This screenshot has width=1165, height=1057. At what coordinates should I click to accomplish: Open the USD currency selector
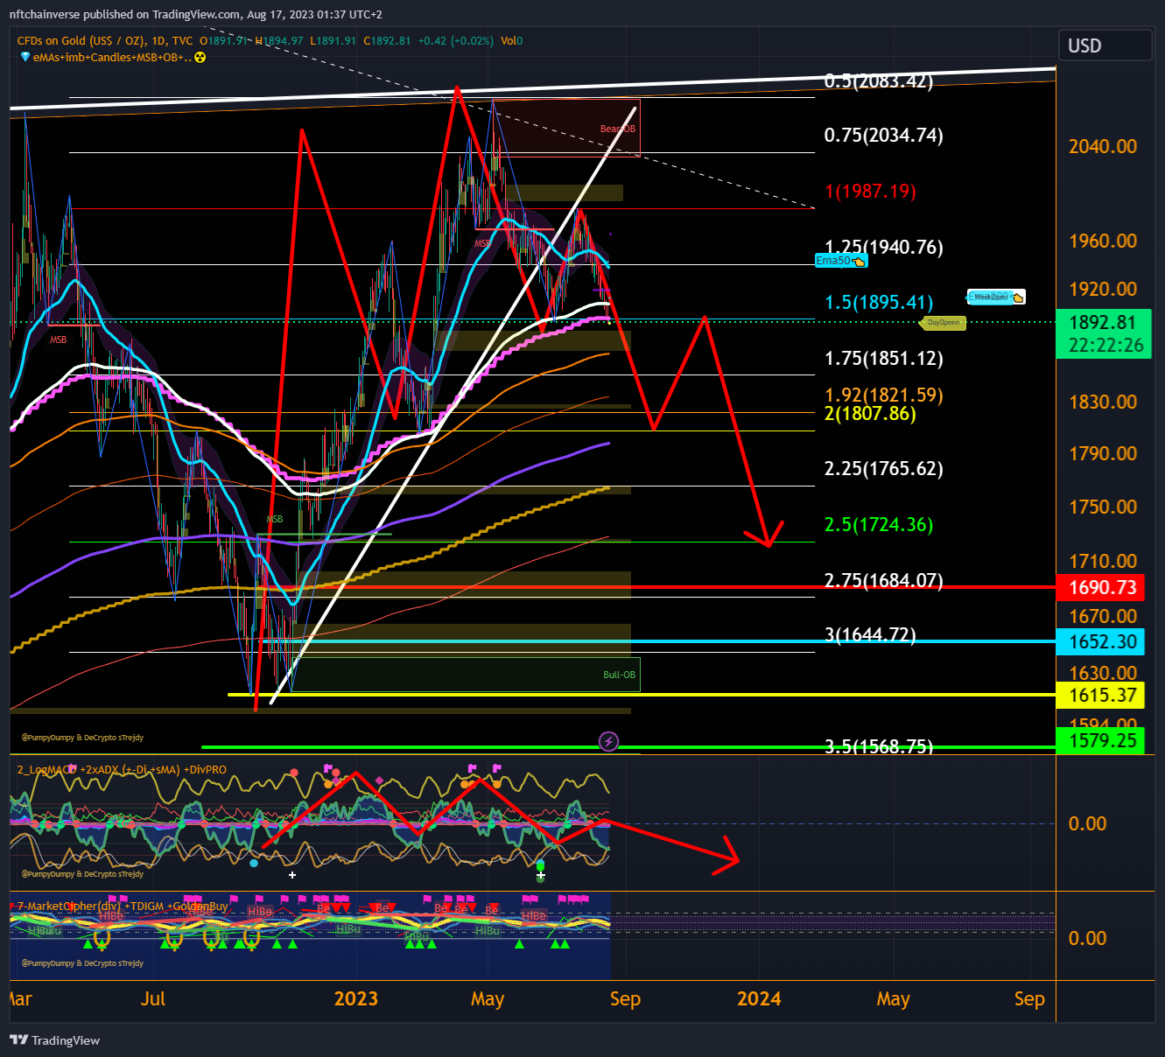[1105, 45]
